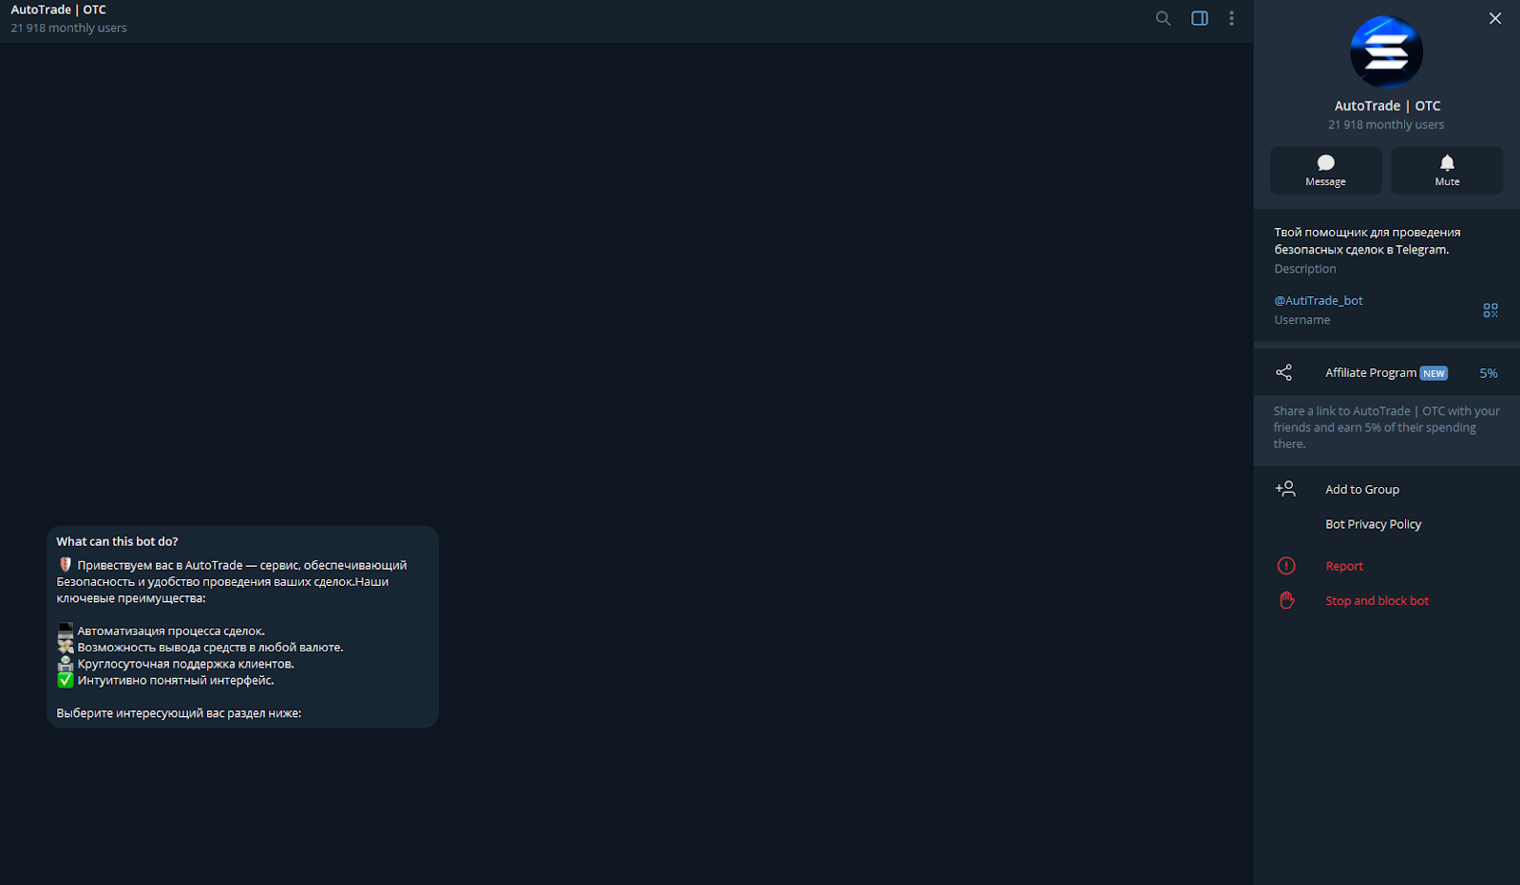
Task: Open the Bot Privacy Policy
Action: coord(1373,524)
